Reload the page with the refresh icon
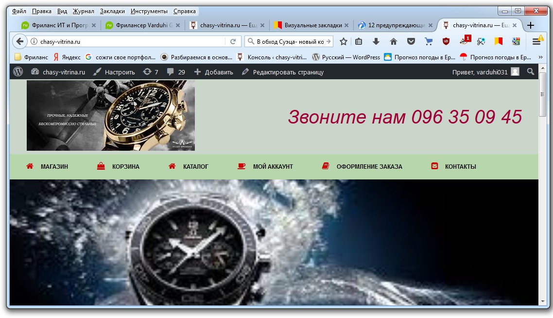The height and width of the screenshot is (318, 553). [233, 42]
